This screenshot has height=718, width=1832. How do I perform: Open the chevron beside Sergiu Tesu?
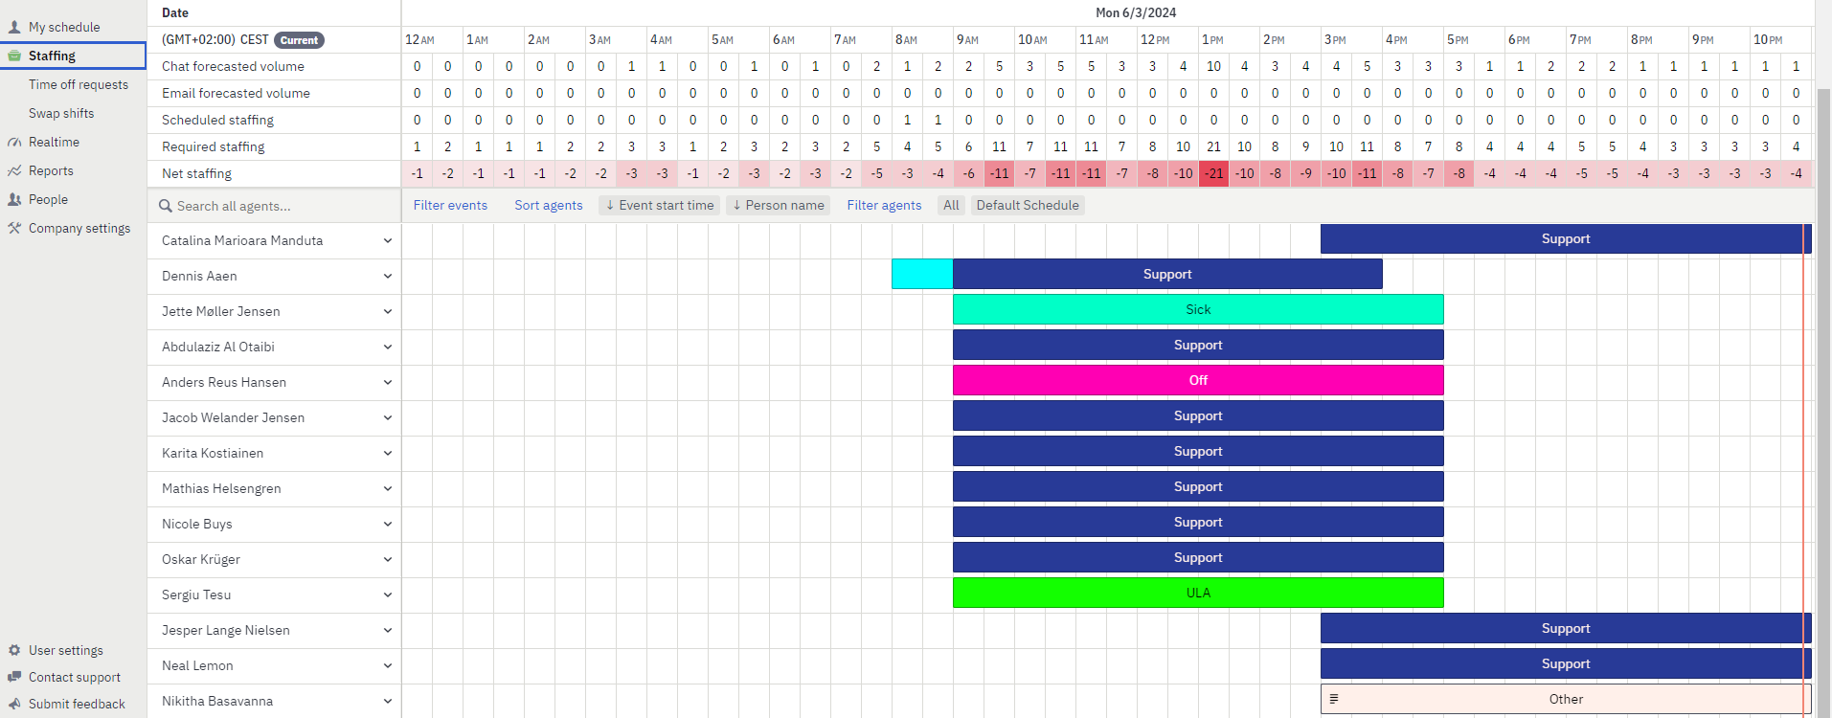pos(388,595)
